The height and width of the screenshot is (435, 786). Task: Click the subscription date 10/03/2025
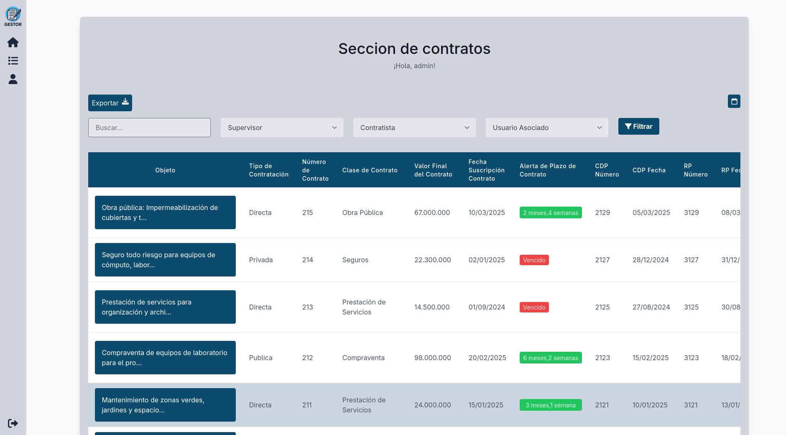(x=487, y=212)
